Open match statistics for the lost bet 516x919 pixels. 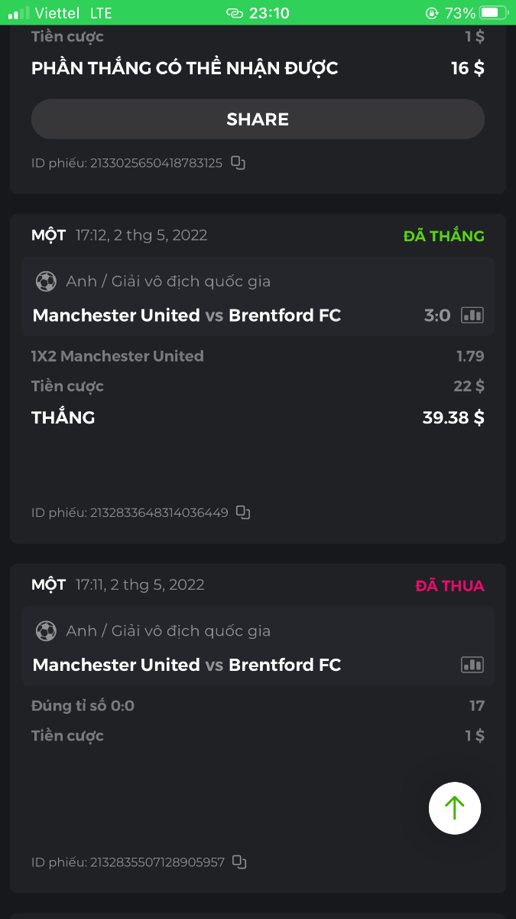[472, 665]
